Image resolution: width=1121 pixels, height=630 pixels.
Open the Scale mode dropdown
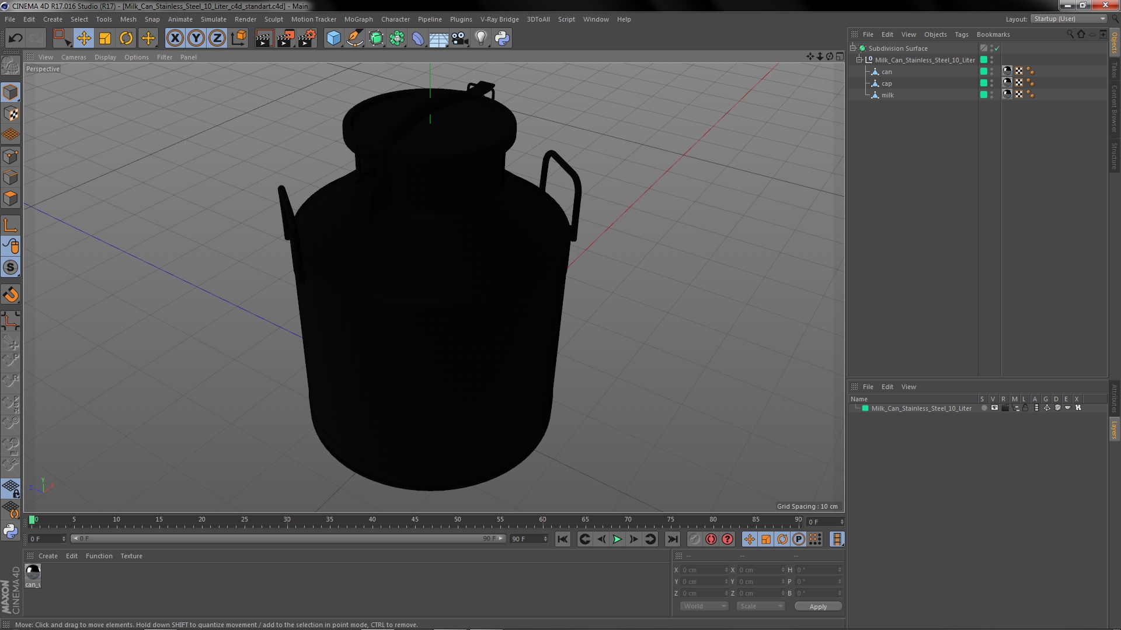coord(761,606)
